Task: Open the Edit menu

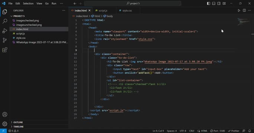Action: pos(18,3)
